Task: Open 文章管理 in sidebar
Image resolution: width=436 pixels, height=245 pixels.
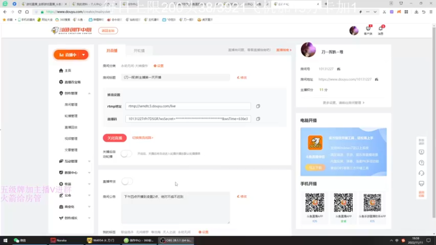Action: [x=71, y=150]
